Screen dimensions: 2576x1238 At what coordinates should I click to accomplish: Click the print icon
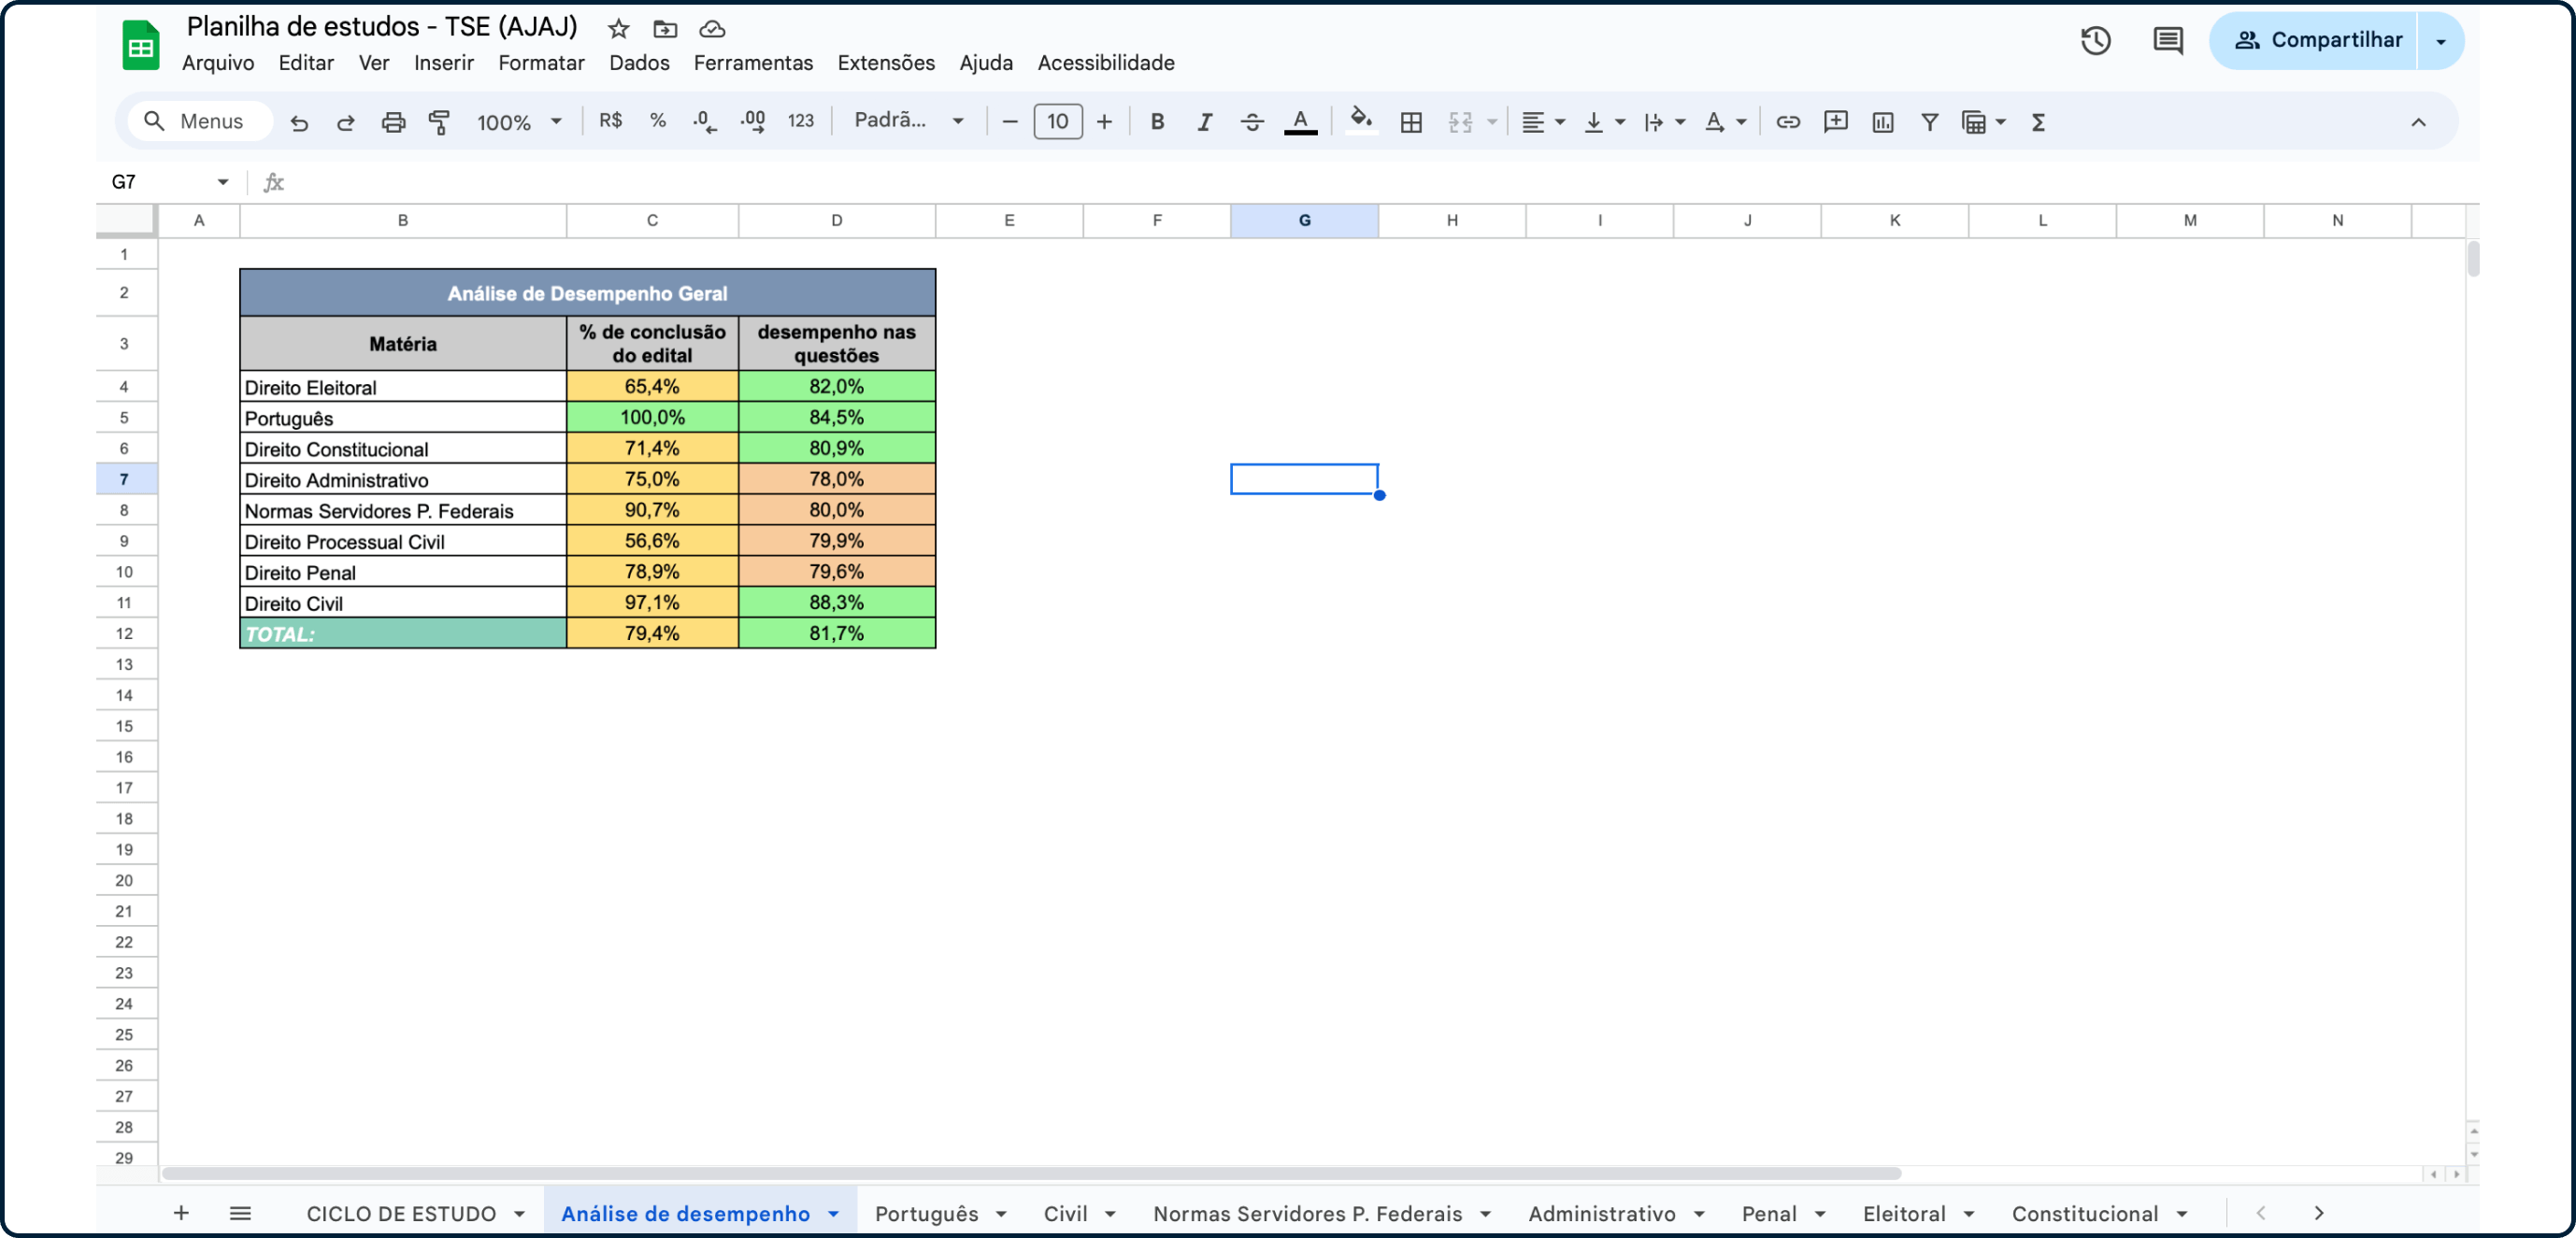[x=393, y=122]
